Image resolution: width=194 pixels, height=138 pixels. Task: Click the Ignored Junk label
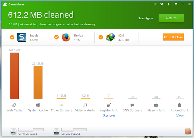180,110
